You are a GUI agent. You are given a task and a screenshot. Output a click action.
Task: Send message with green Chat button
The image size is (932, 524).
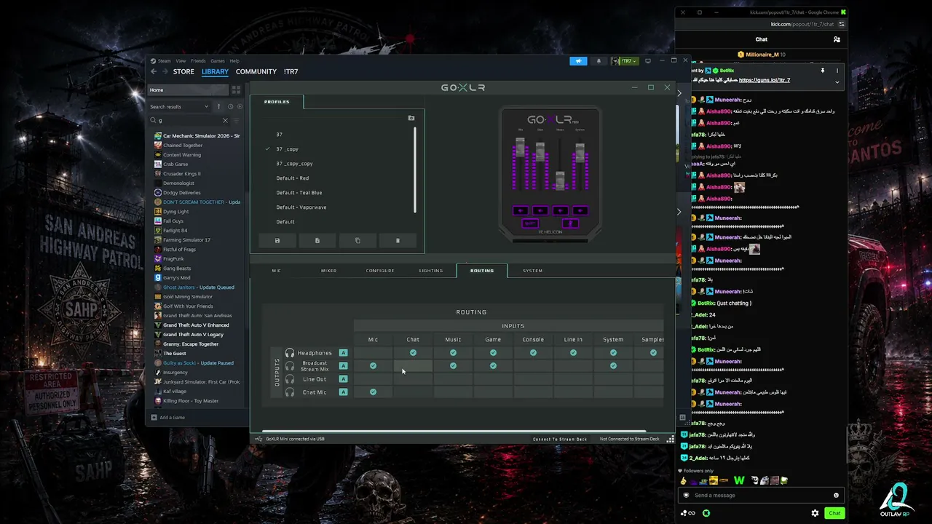click(x=834, y=513)
